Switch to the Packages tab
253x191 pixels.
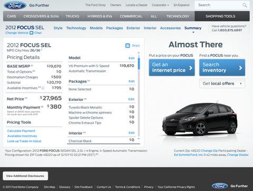point(114,28)
